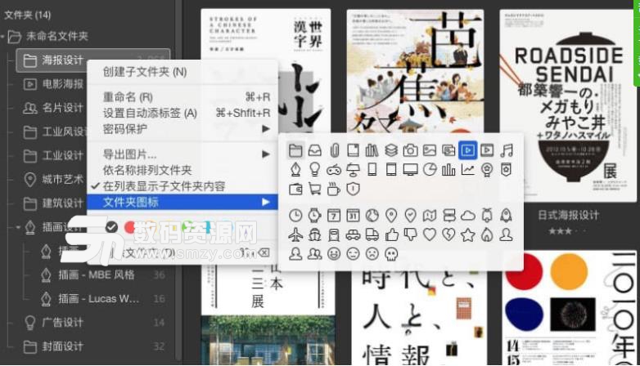The image size is (640, 366).
Task: Open the ROADSIDE SENDAI poster thumbnail
Action: 567,106
